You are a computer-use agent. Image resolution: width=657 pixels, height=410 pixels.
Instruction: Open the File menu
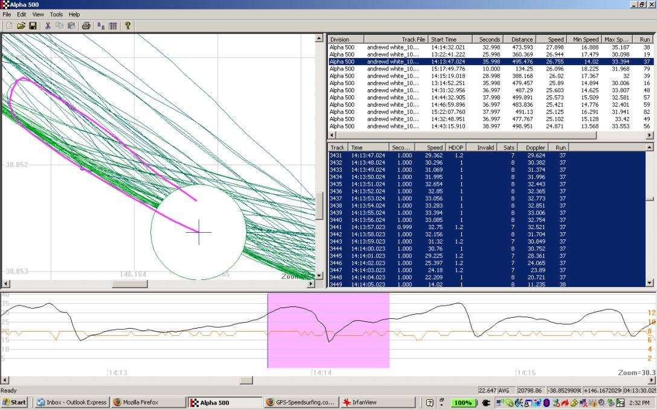pos(7,14)
